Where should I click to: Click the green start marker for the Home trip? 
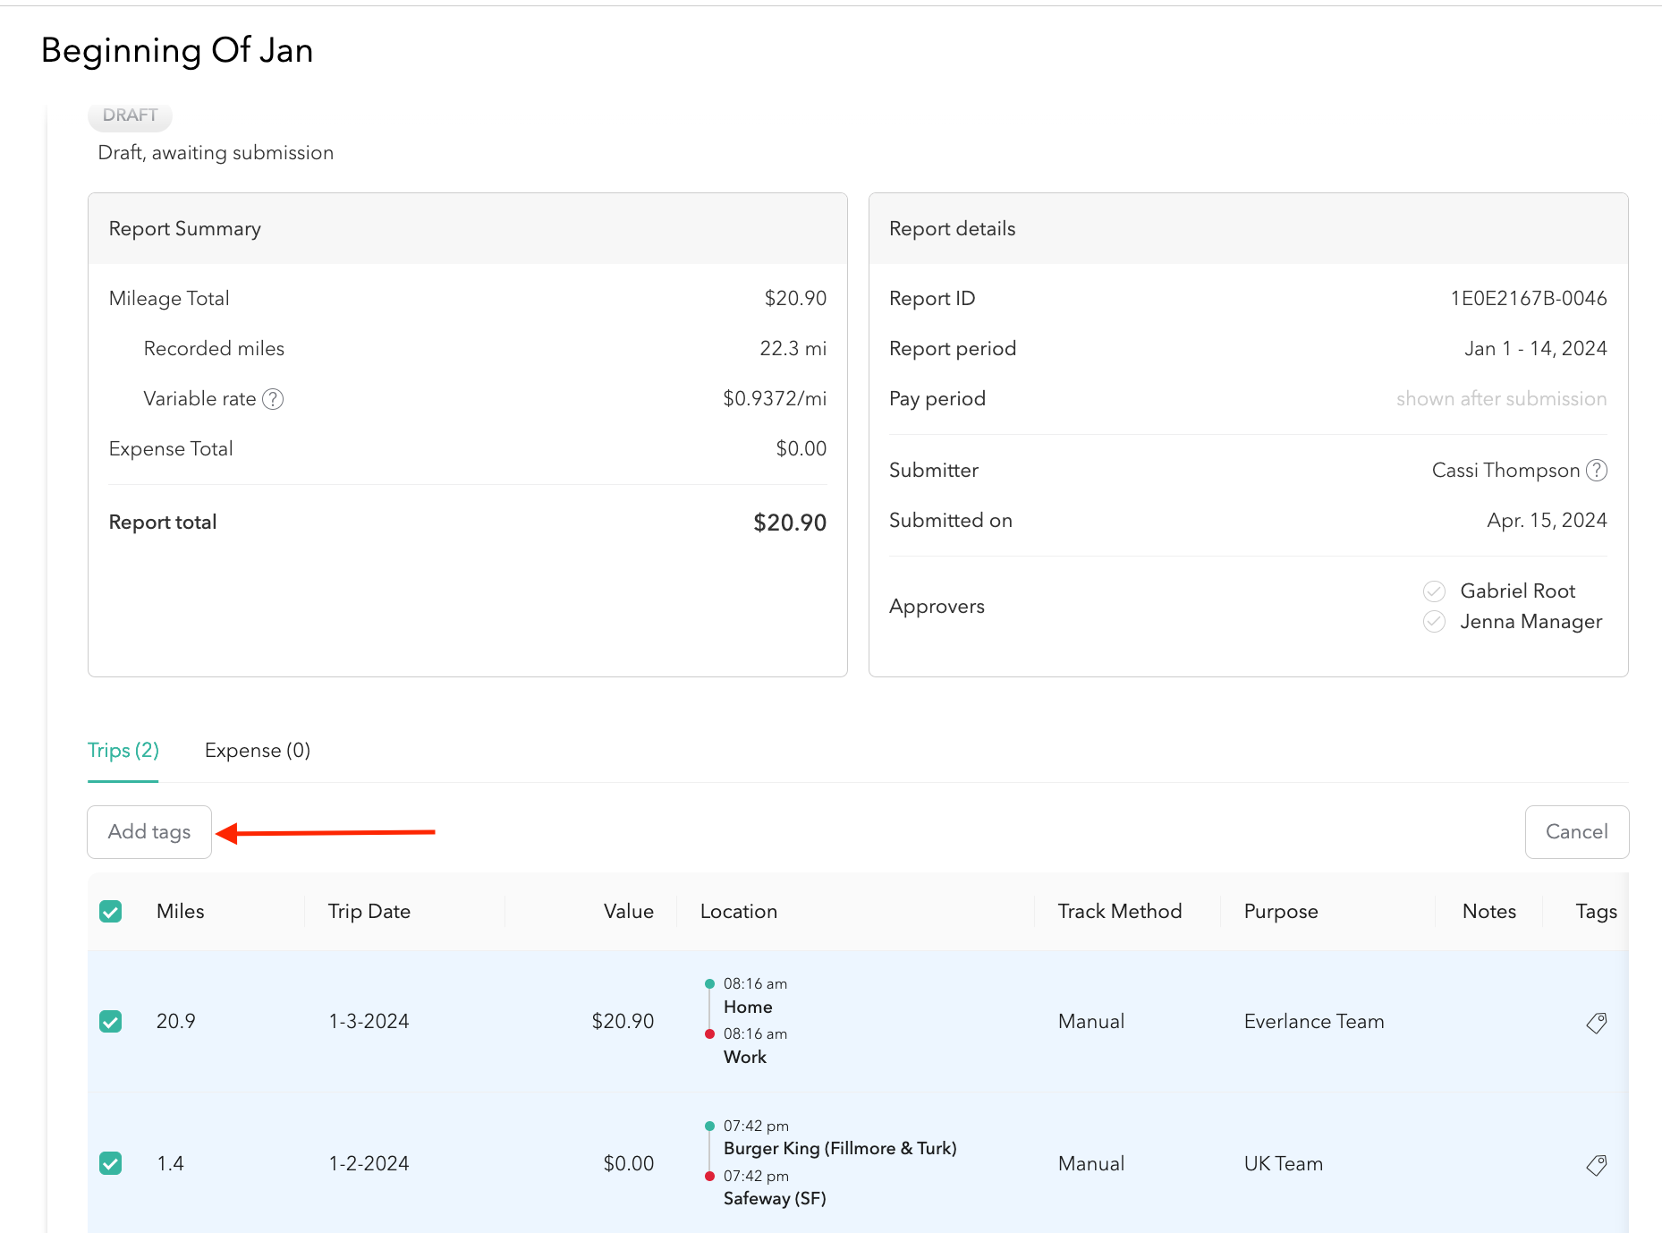709,982
